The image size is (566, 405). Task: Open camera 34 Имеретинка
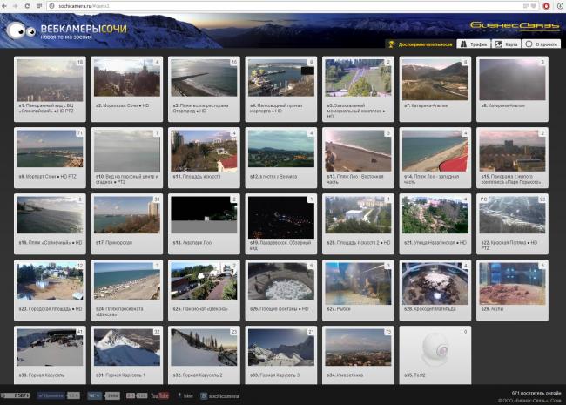point(358,355)
